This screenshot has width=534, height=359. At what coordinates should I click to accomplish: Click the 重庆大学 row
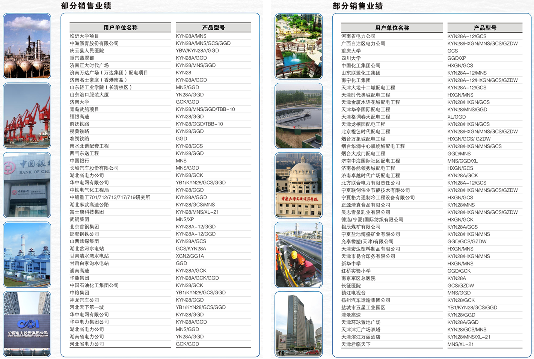tap(432, 51)
